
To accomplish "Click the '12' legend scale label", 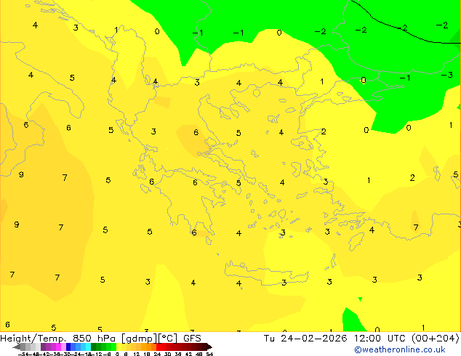I will click(x=137, y=354).
